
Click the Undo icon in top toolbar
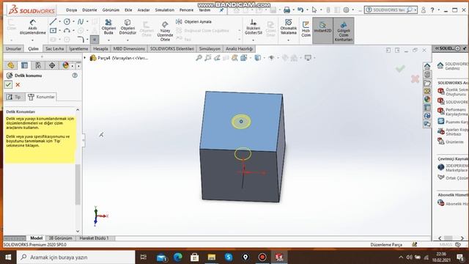pos(300,10)
